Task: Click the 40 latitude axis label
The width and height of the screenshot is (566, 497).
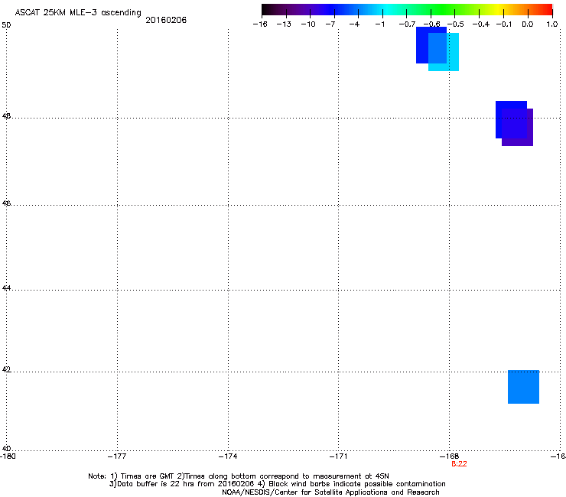Action: click(6, 448)
